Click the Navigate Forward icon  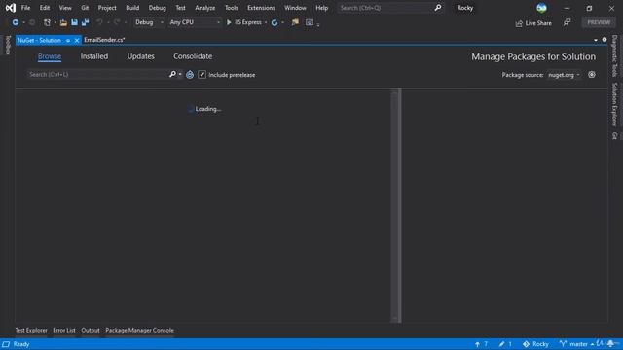coord(32,22)
